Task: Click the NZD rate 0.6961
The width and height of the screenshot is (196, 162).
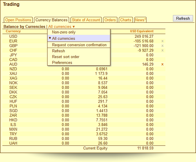Action: [102, 69]
